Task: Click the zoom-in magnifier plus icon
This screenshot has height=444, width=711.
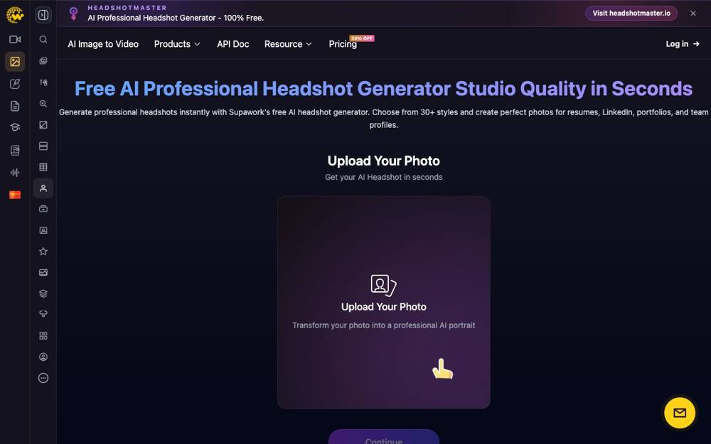Action: [43, 104]
